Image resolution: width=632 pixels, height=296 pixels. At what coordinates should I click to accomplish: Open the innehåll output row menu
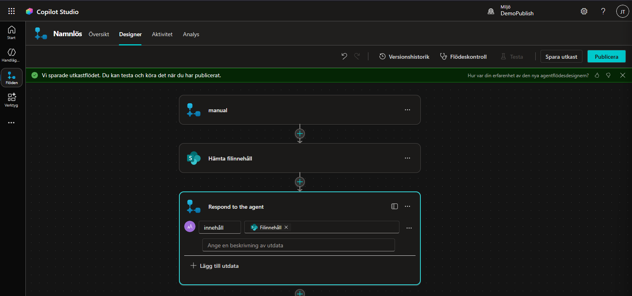(409, 228)
